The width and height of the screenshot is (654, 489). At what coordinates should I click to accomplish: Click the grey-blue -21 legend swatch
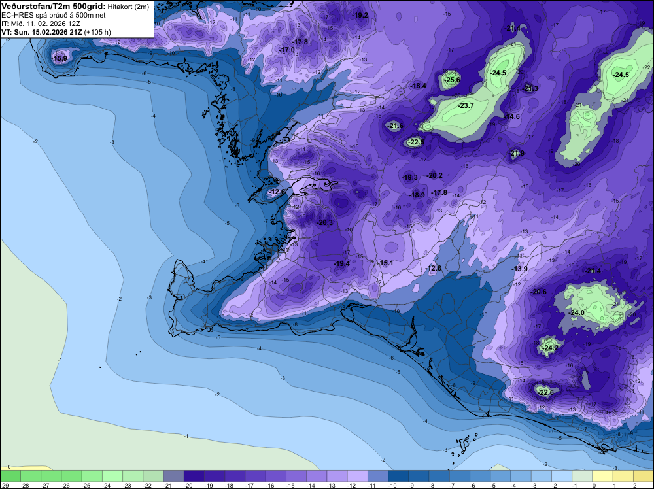pyautogui.click(x=173, y=476)
